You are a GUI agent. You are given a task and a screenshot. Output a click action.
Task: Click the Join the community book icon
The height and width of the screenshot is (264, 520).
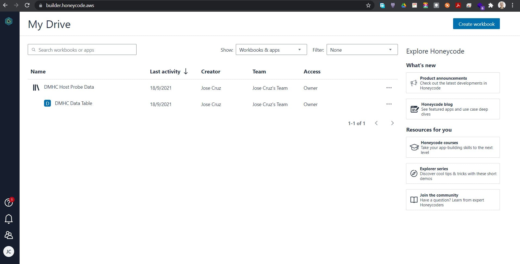[414, 200]
